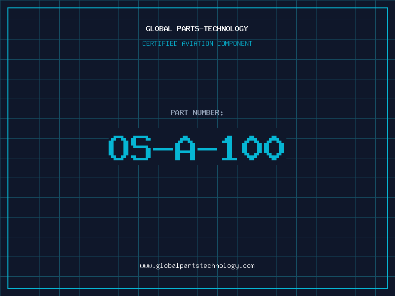Select the CERTIFIED AVIATION COMPONENT subtitle
Screen dimensions: 395x296
pyautogui.click(x=197, y=43)
